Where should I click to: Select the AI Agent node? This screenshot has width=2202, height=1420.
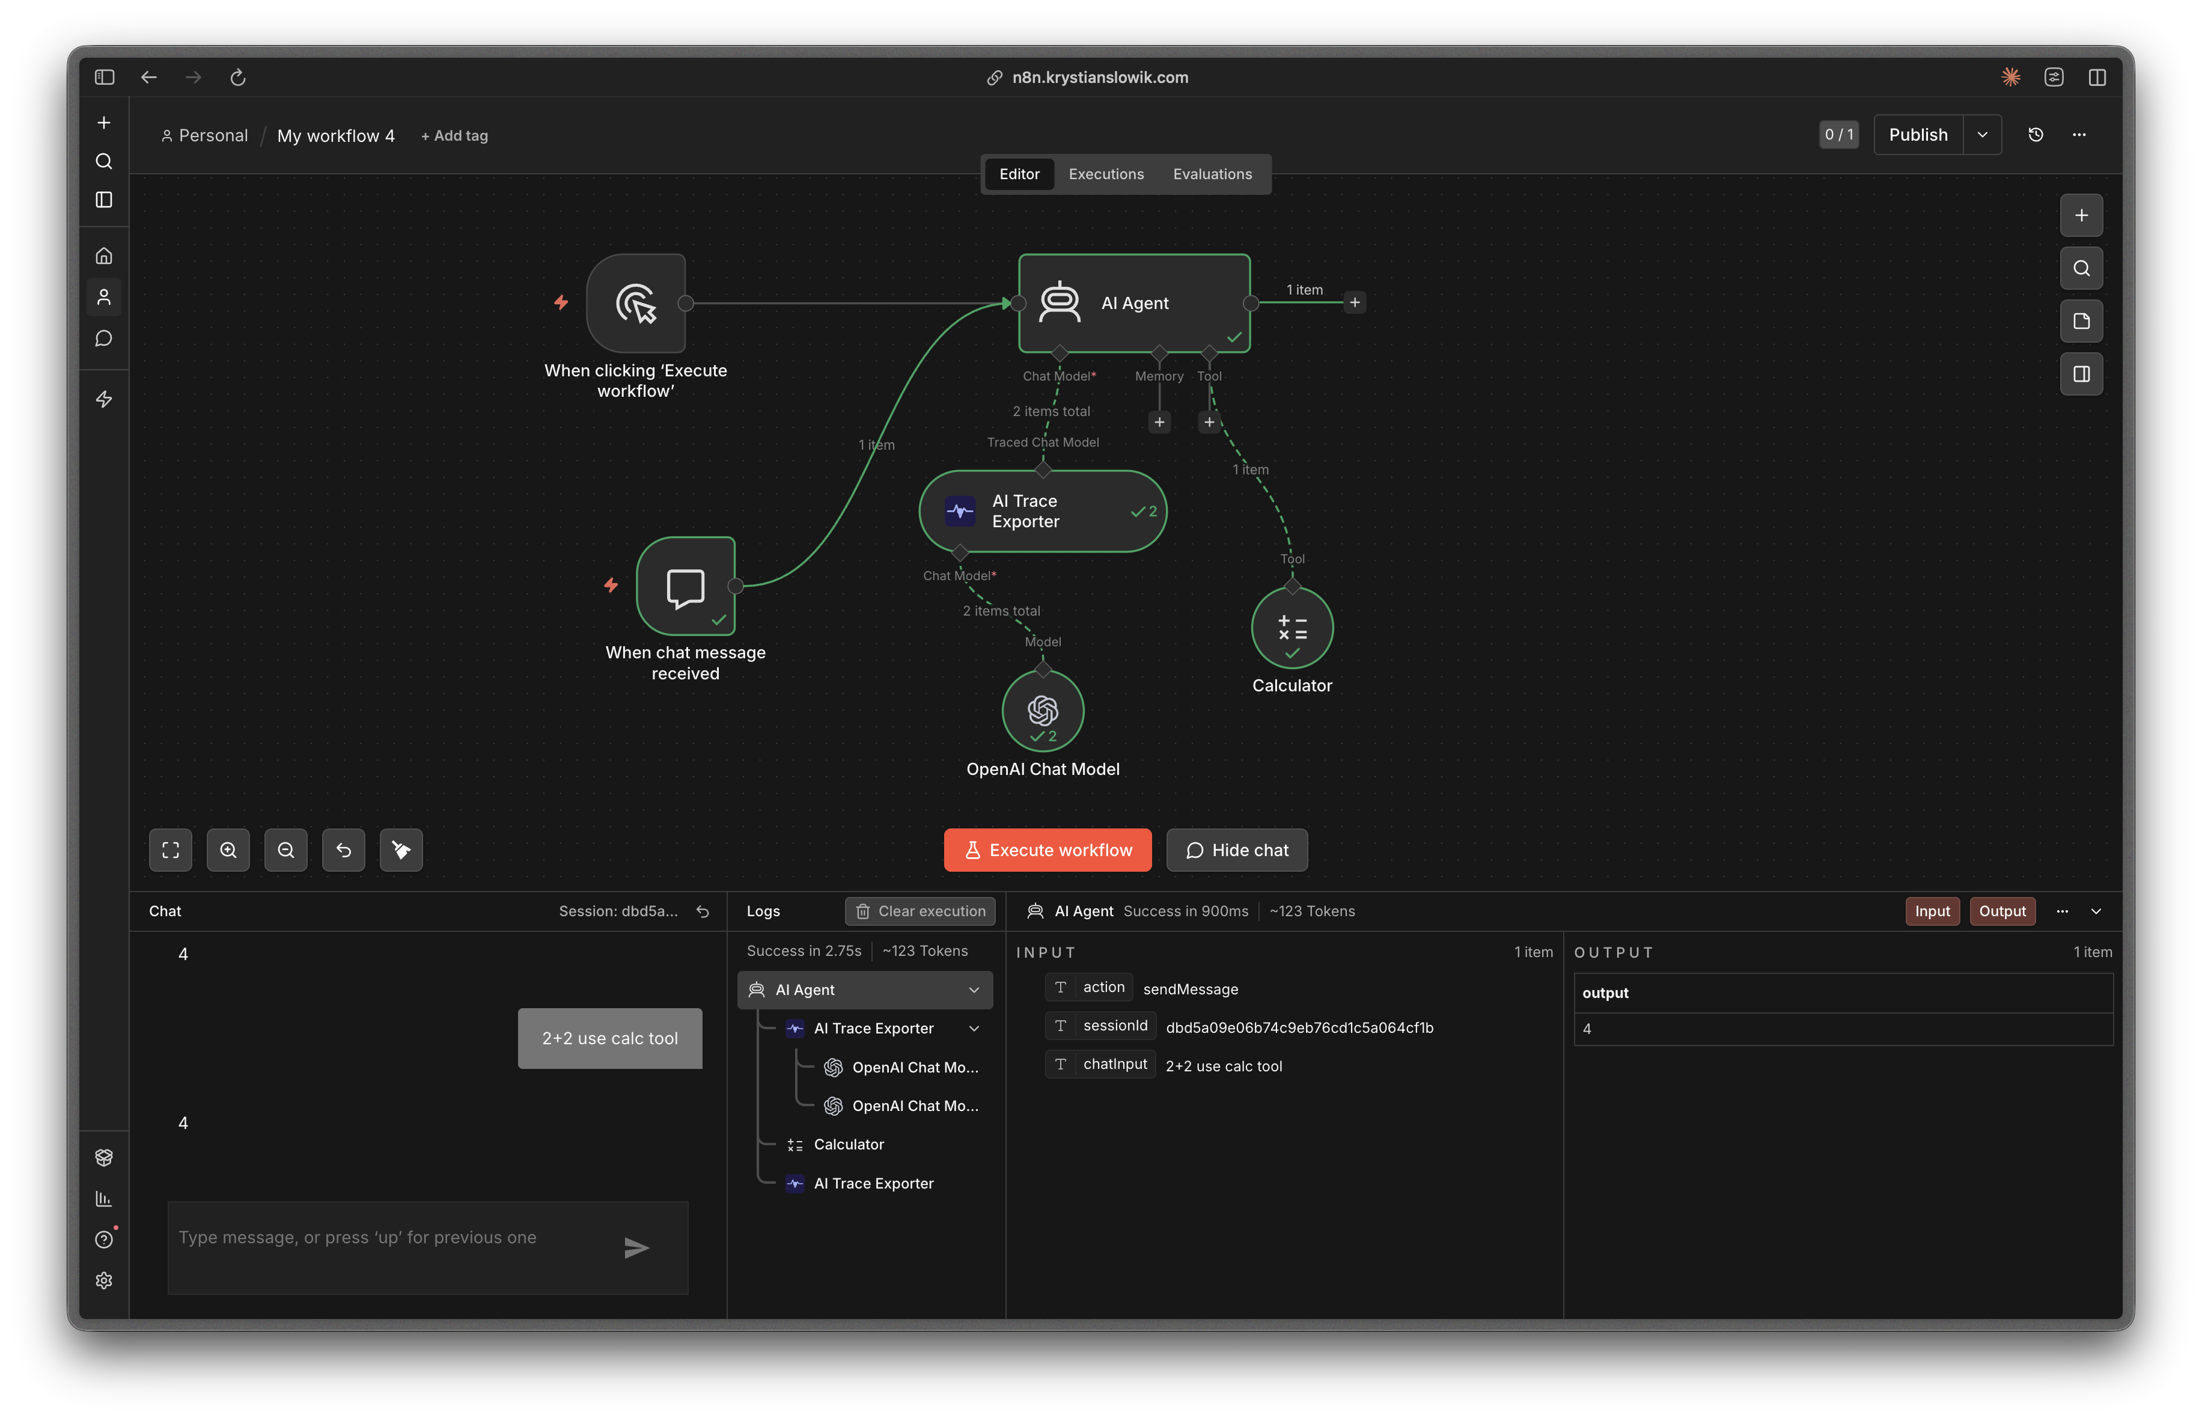1135,302
